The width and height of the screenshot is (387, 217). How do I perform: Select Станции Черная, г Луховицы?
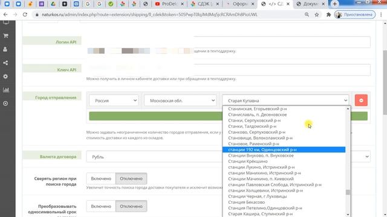(x=284, y=197)
